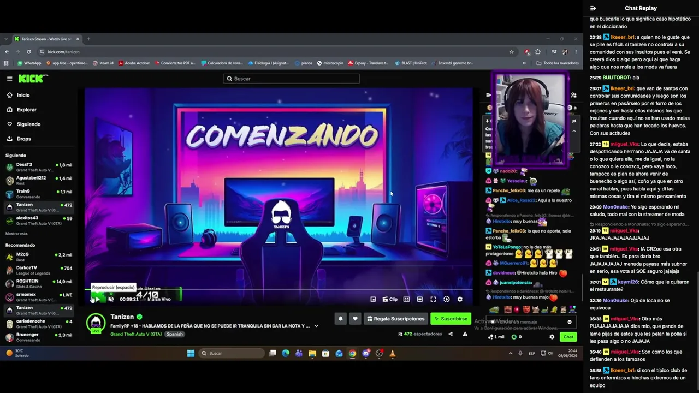Viewport: 699px width, 393px height.
Task: Click the Kick search field Buscar
Action: 291,79
